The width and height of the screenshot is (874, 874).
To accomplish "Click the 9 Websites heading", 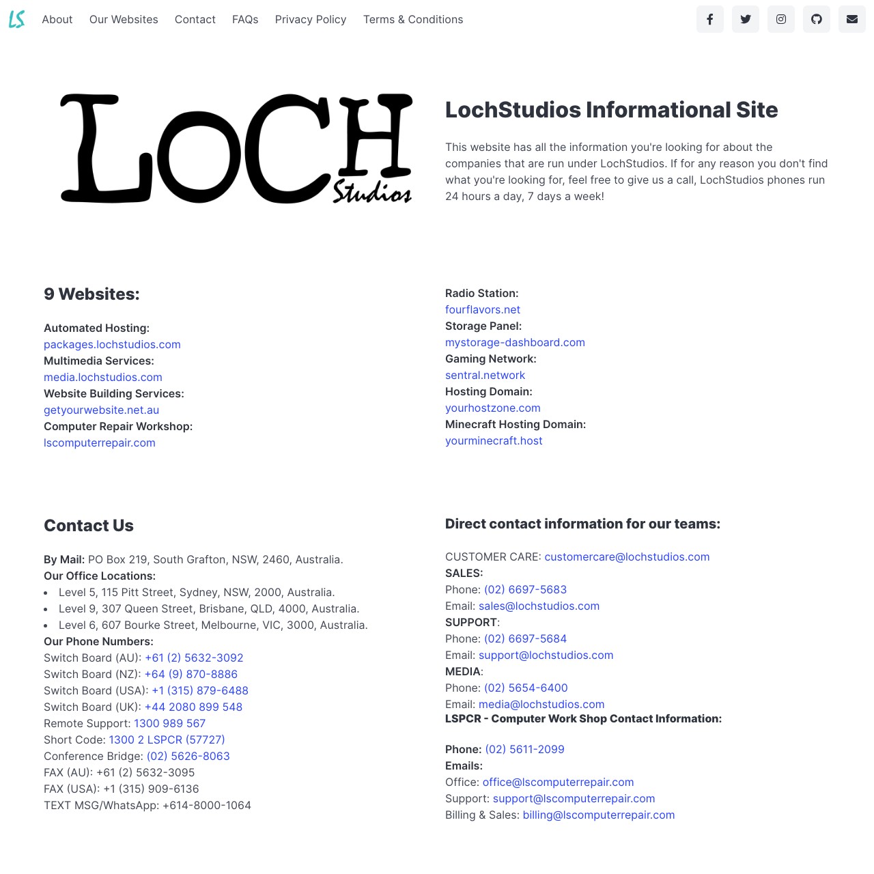I will click(91, 294).
